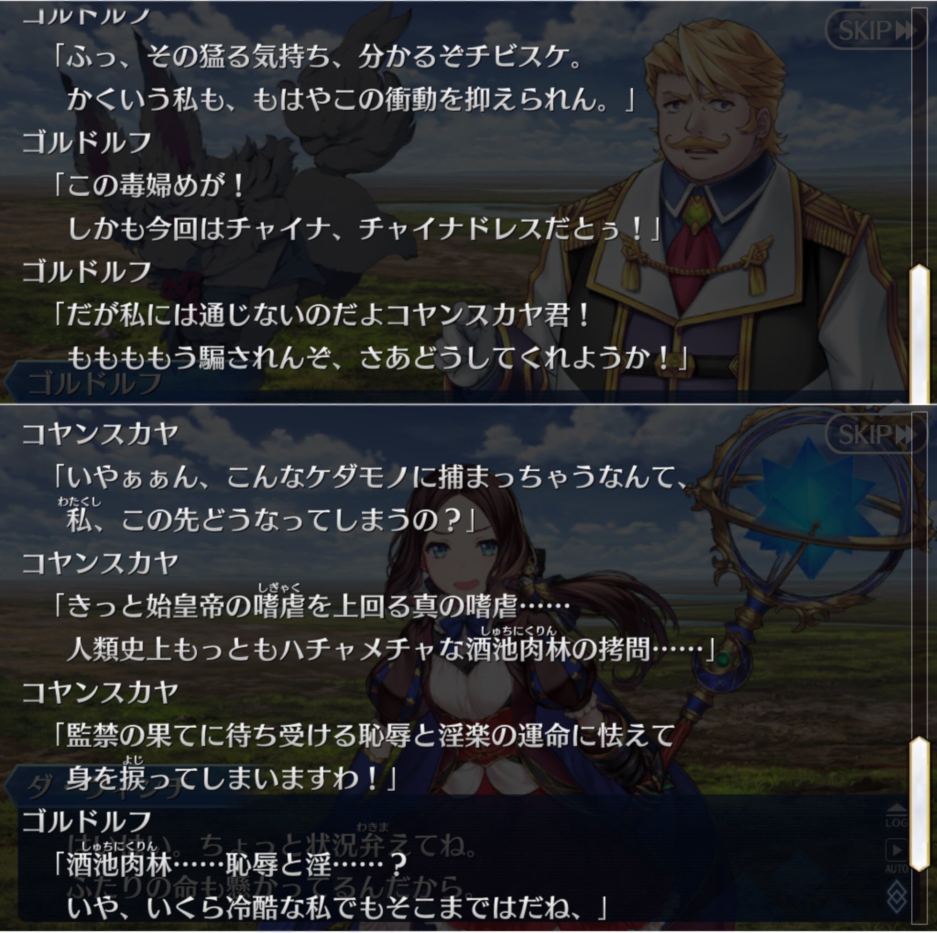This screenshot has width=937, height=933.
Task: Grab the lower log scrollbar thumb
Action: click(x=920, y=804)
